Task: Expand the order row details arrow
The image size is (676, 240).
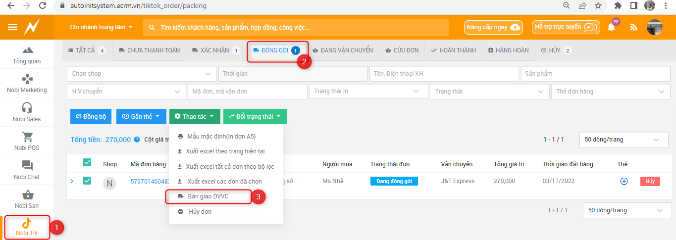Action: 72,181
